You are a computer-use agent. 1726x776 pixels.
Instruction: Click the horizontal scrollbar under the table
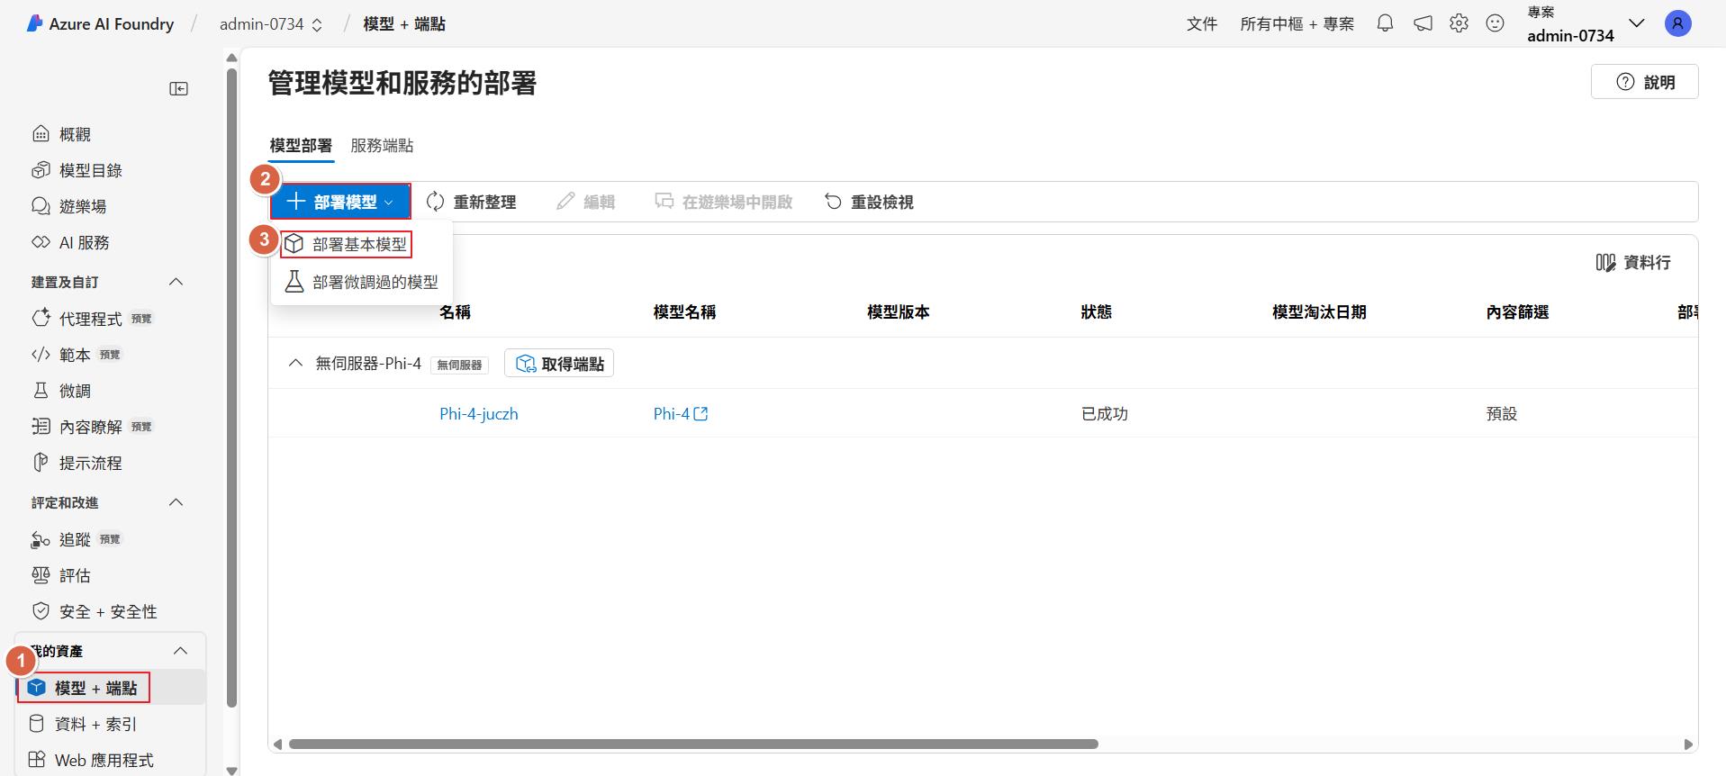[x=692, y=744]
